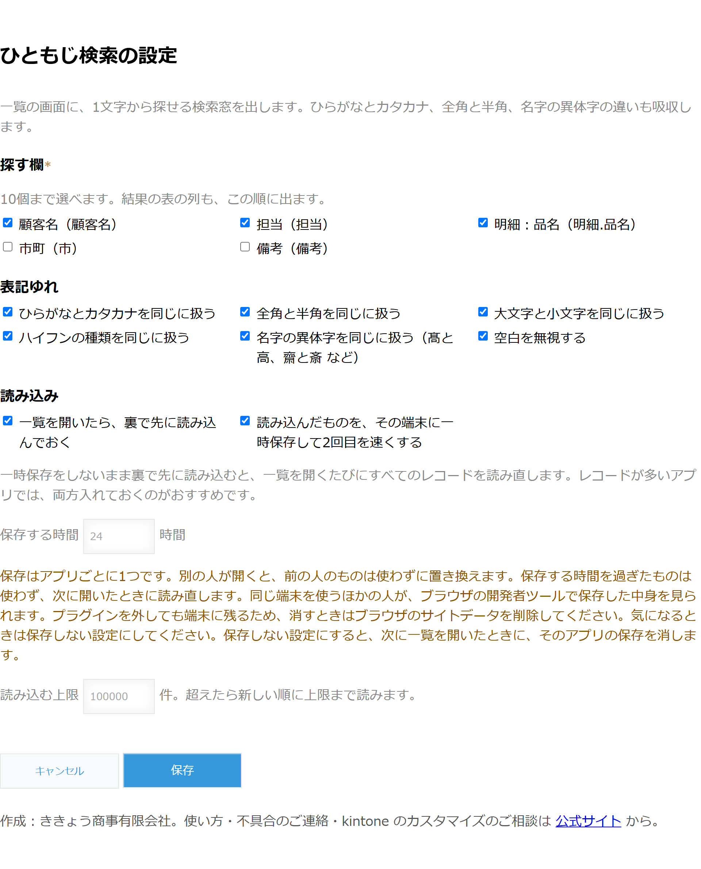
Task: Toggle 名字の異体字を同じに扱う checkbox
Action: point(245,336)
